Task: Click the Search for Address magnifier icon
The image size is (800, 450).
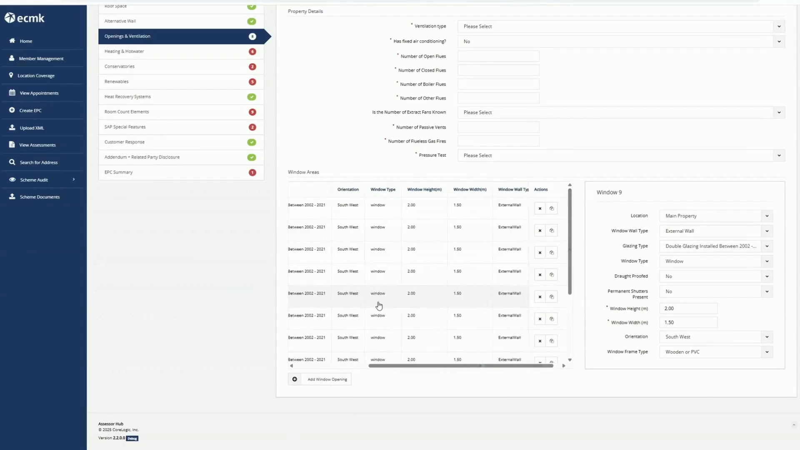Action: [12, 162]
